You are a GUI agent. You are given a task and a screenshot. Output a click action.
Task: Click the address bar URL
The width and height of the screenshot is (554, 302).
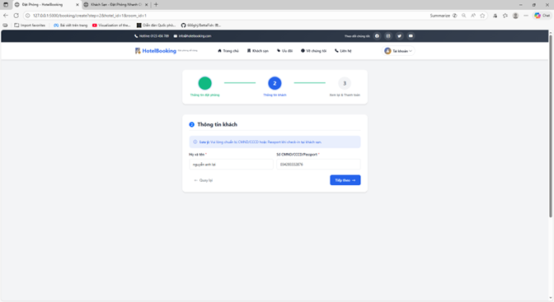coord(89,16)
